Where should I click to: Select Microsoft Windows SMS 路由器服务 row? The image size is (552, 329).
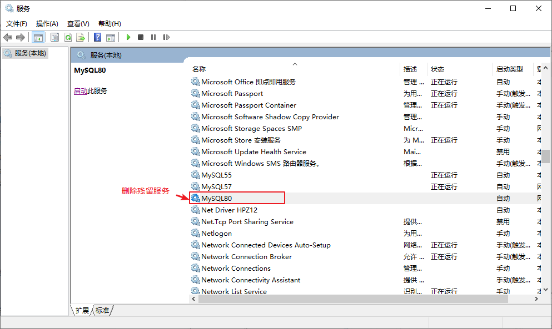[x=365, y=164]
